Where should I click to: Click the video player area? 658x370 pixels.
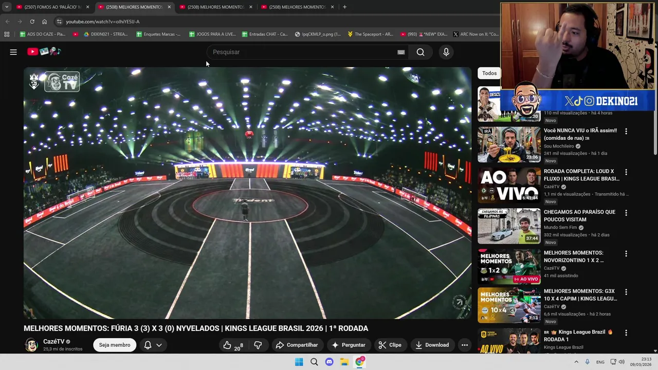[247, 193]
